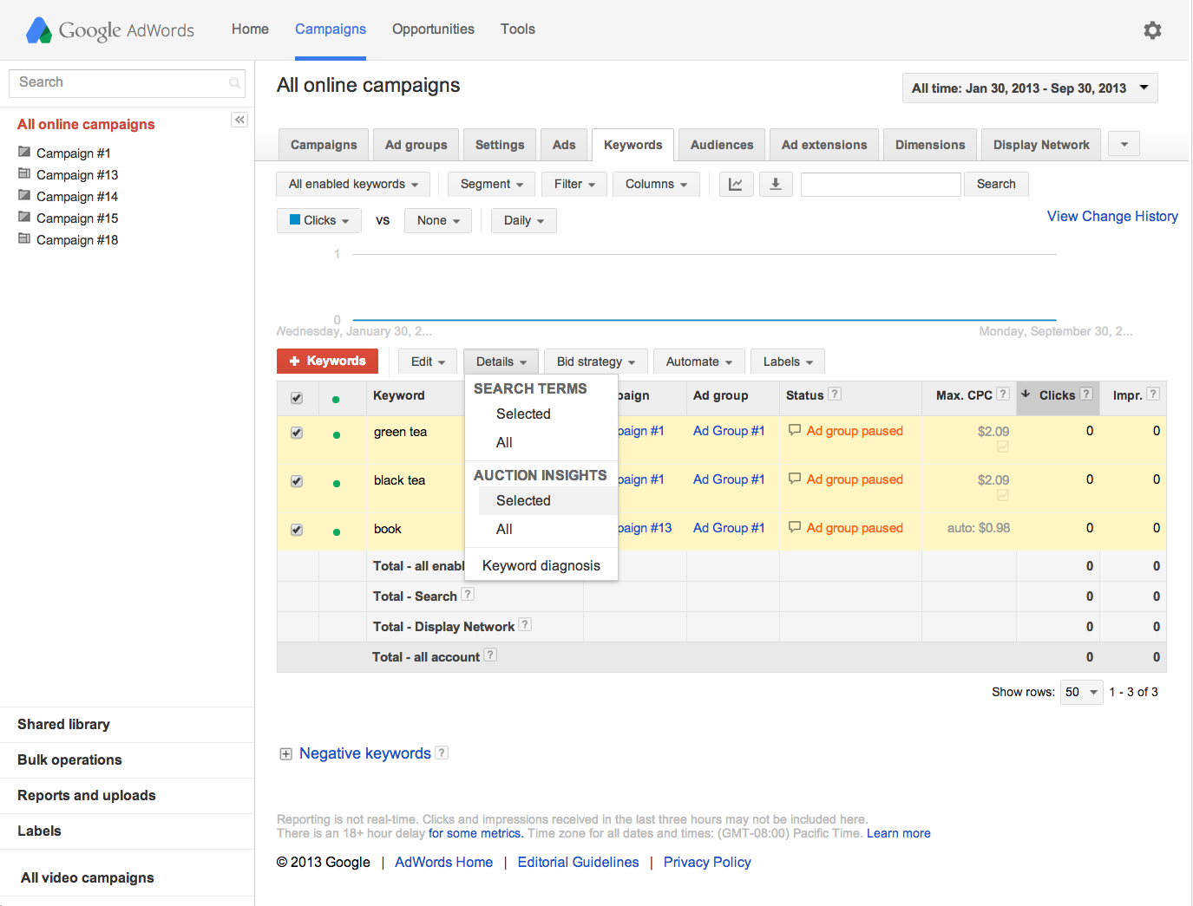Open the more tabs dropdown arrow
This screenshot has width=1193, height=906.
coord(1124,144)
